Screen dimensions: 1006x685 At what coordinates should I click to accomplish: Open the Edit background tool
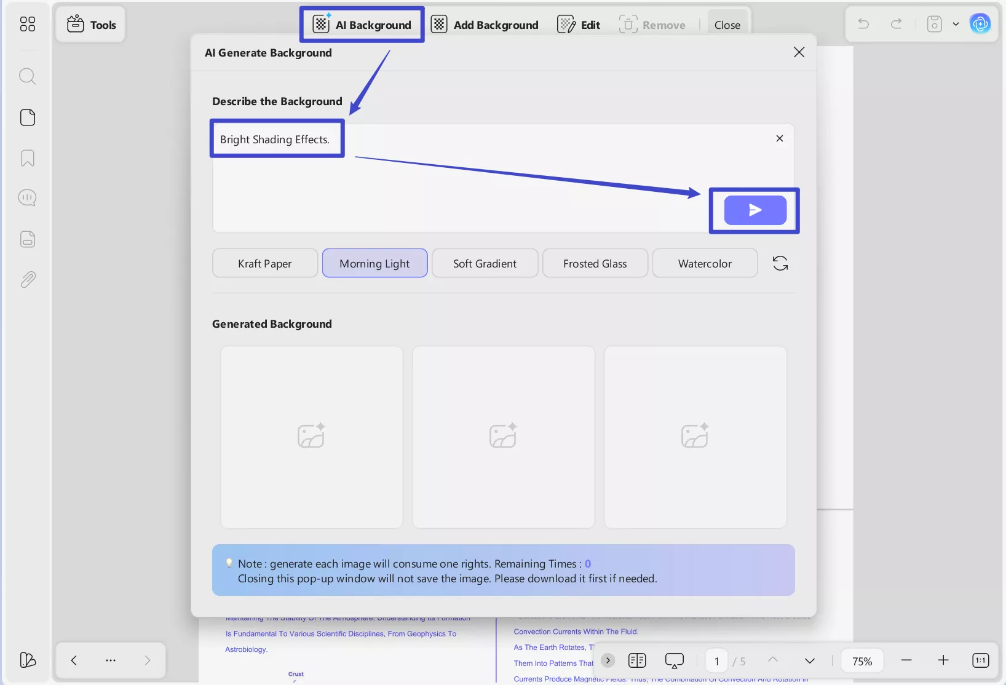(579, 24)
